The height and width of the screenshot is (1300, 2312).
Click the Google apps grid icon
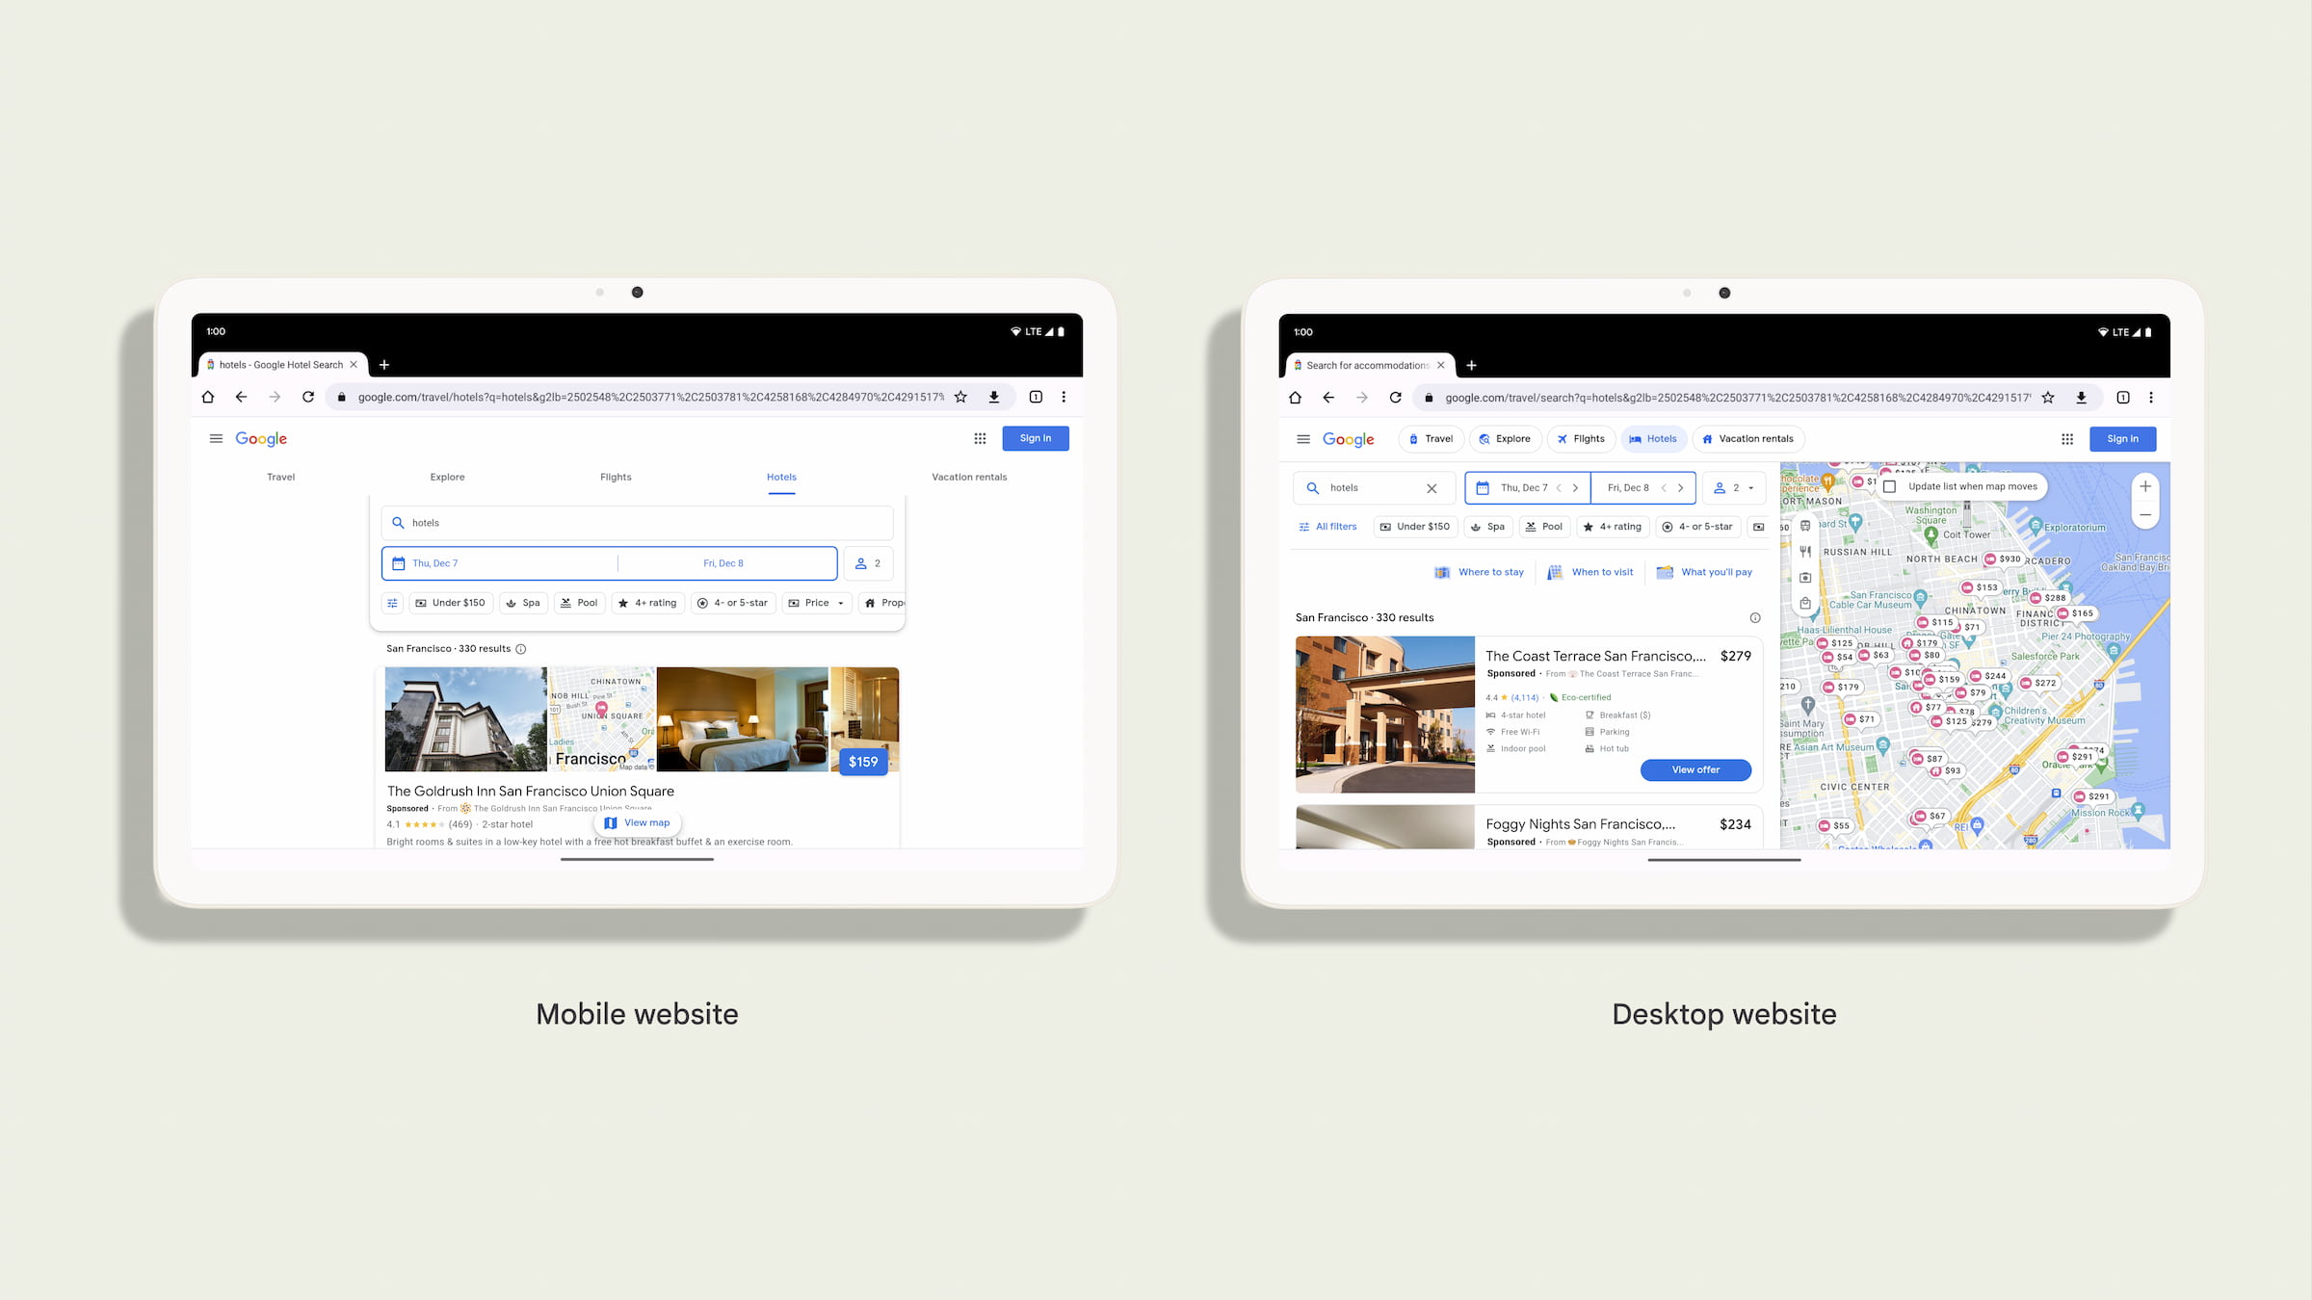pos(980,438)
